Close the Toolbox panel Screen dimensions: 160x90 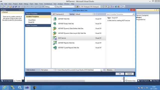point(23,10)
